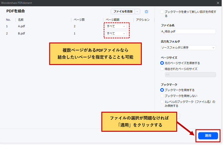Click the blue clear file list icon
Screen dimensions: 223x145
pyautogui.click(x=147, y=11)
